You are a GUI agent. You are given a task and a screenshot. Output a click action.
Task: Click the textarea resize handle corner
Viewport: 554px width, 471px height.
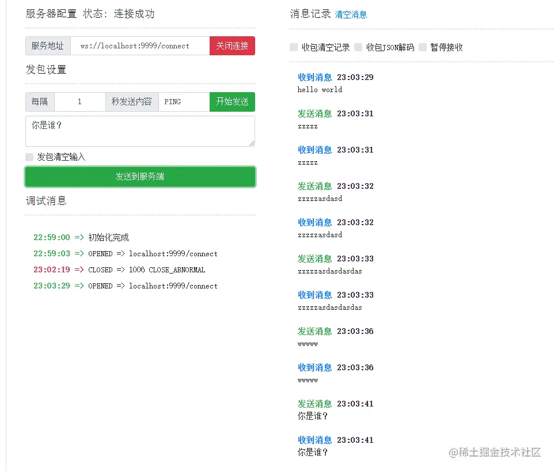click(x=252, y=143)
